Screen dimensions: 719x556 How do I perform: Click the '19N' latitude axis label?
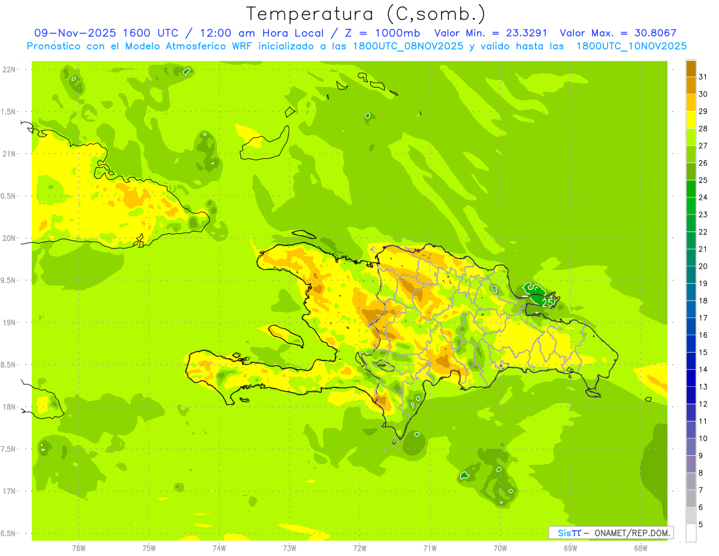(9, 322)
